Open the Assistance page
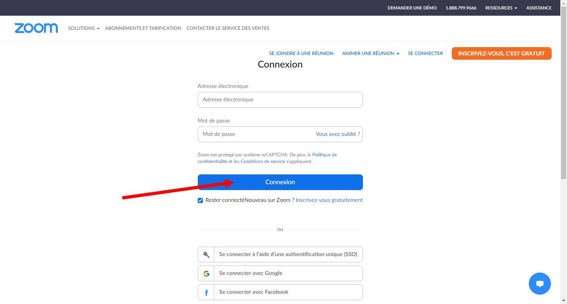 (x=539, y=8)
